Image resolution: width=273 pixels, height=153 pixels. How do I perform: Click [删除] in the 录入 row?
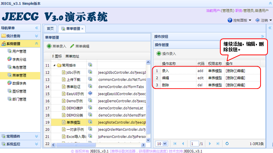point(230,71)
